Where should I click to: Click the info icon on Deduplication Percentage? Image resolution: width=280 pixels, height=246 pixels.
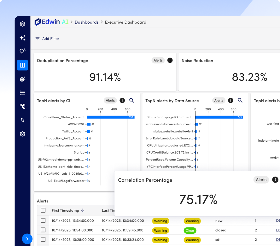170,60
